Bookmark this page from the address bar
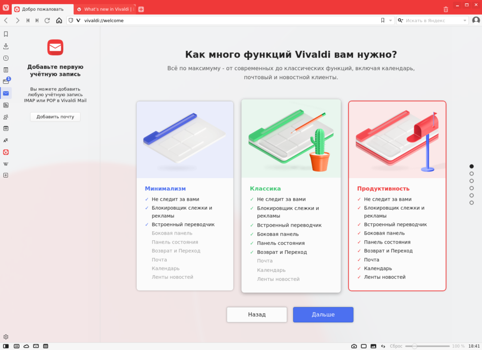The height and width of the screenshot is (350, 482). (383, 20)
